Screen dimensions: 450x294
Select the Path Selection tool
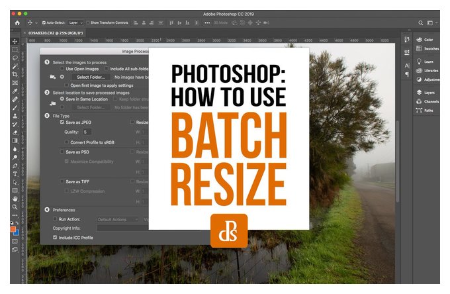click(15, 182)
